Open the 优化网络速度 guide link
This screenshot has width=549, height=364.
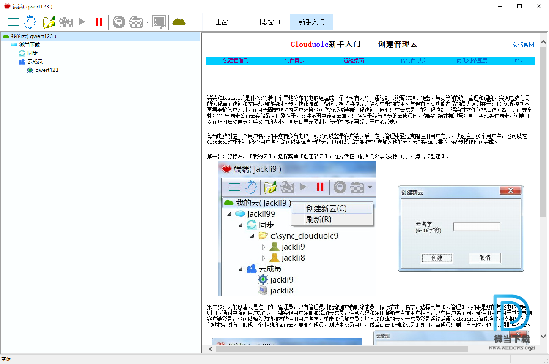pos(472,61)
